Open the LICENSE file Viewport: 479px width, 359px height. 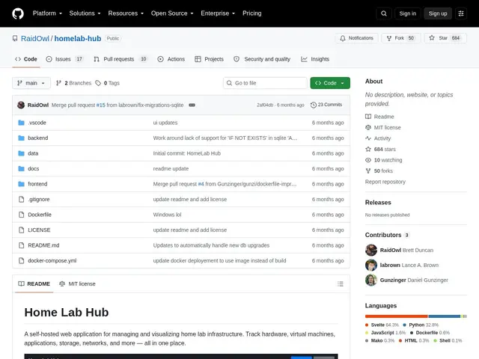[x=39, y=230]
